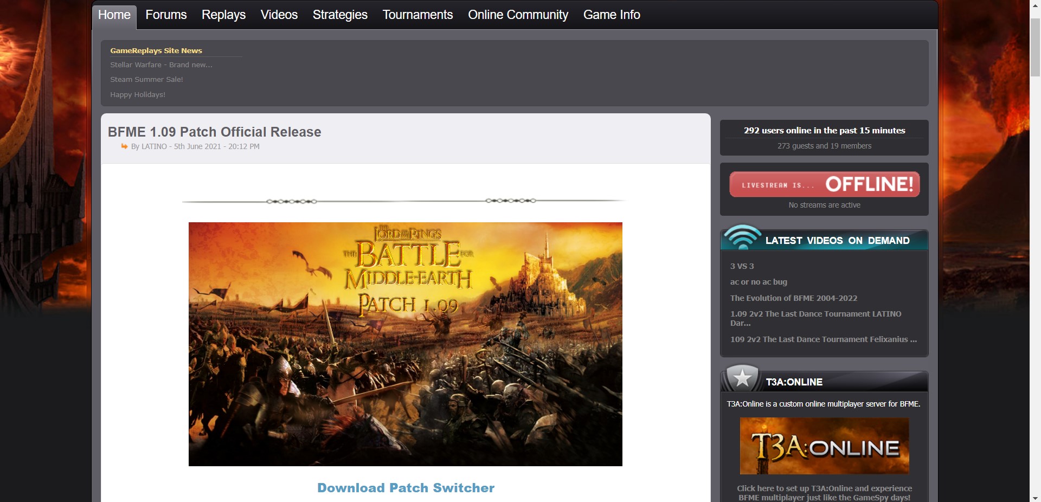The width and height of the screenshot is (1041, 502).
Task: Open the Steam Summer Sale news item
Action: pos(146,79)
